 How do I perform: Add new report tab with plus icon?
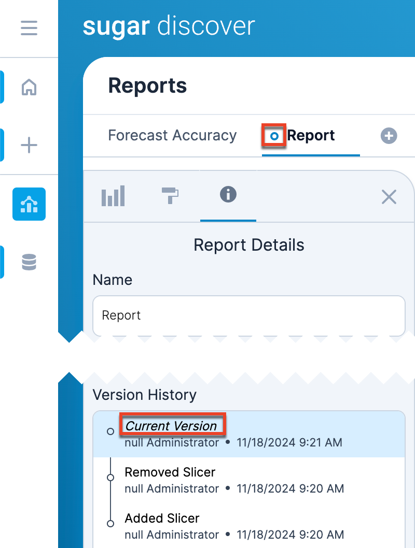[389, 136]
